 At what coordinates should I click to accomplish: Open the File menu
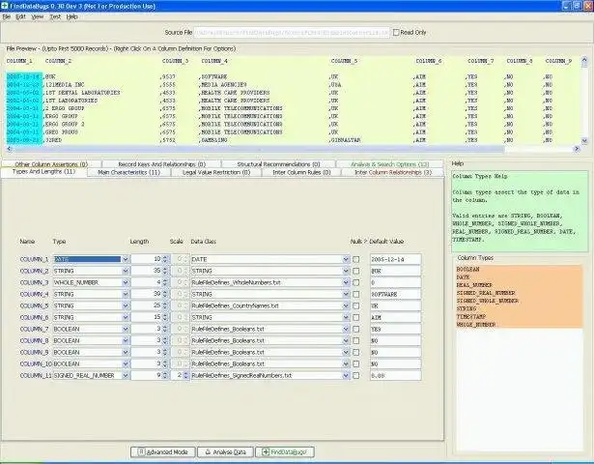click(7, 16)
